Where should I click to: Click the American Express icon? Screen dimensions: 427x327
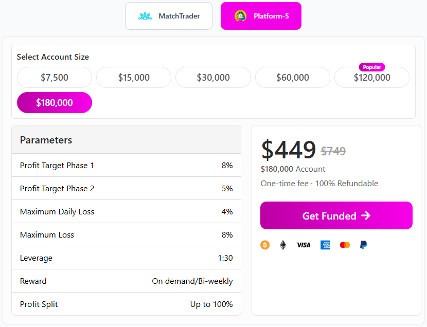pos(325,245)
